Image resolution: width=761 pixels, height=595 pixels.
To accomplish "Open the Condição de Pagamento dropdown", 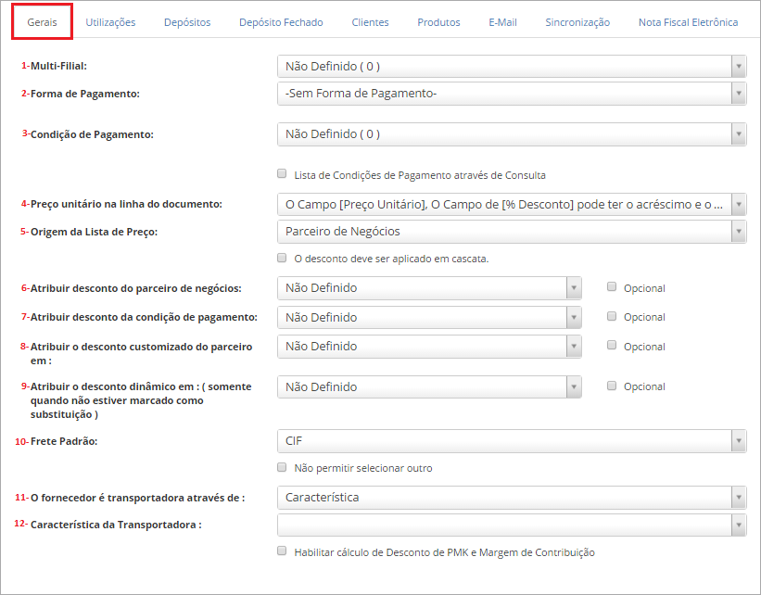I will [512, 134].
